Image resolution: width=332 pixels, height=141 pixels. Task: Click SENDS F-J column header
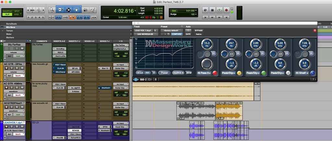pyautogui.click(x=105, y=41)
